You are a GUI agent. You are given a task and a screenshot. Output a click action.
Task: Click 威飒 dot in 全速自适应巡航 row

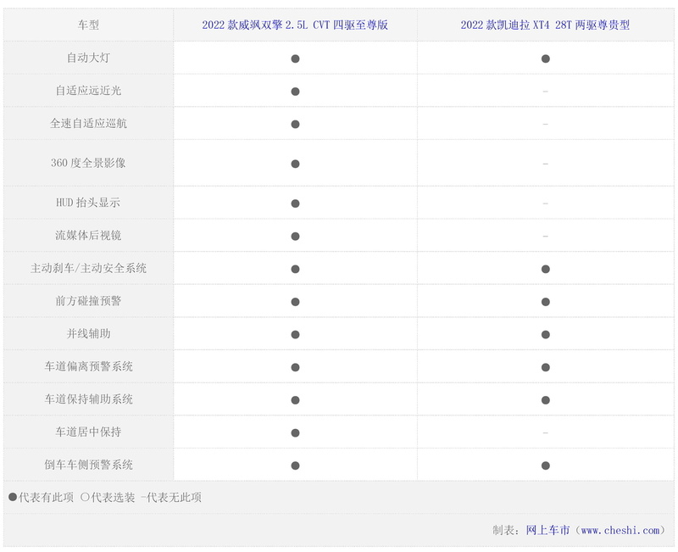point(295,125)
